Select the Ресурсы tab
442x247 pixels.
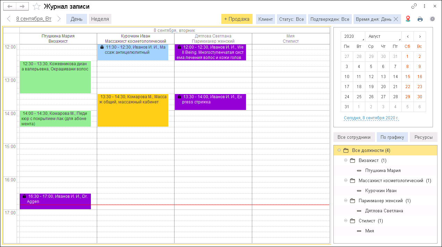[423, 137]
